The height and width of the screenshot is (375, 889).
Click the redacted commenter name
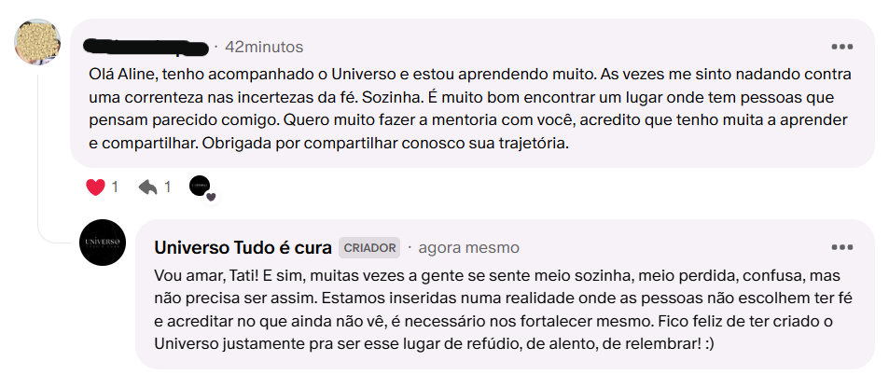click(x=146, y=46)
